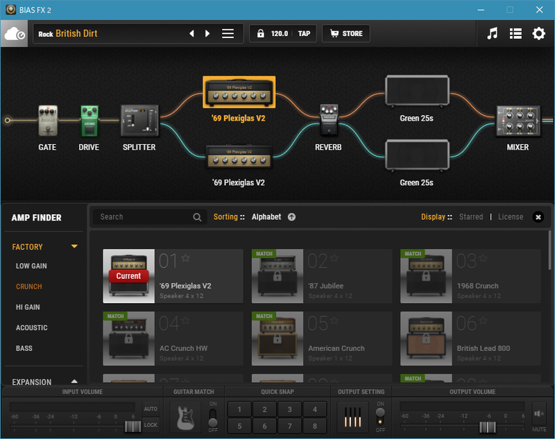
Task: Choose the British Lead 800 amp card
Action: [x=470, y=338]
